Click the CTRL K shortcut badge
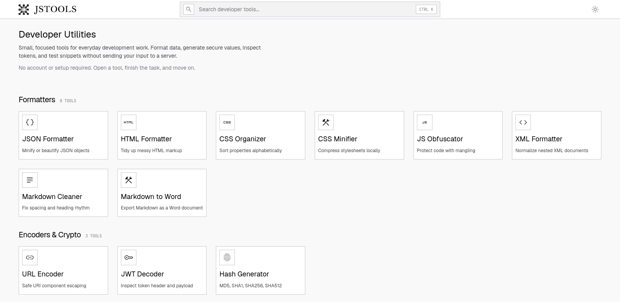Screen dimensions: 620x302 click(426, 9)
